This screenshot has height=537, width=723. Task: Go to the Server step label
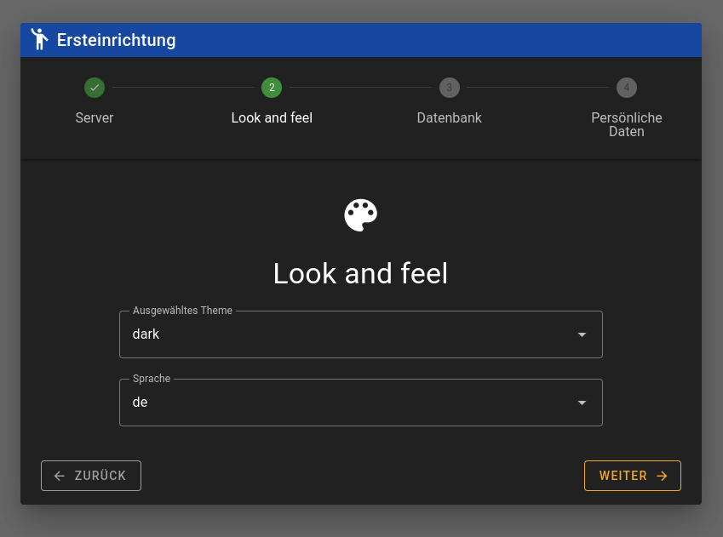click(95, 118)
